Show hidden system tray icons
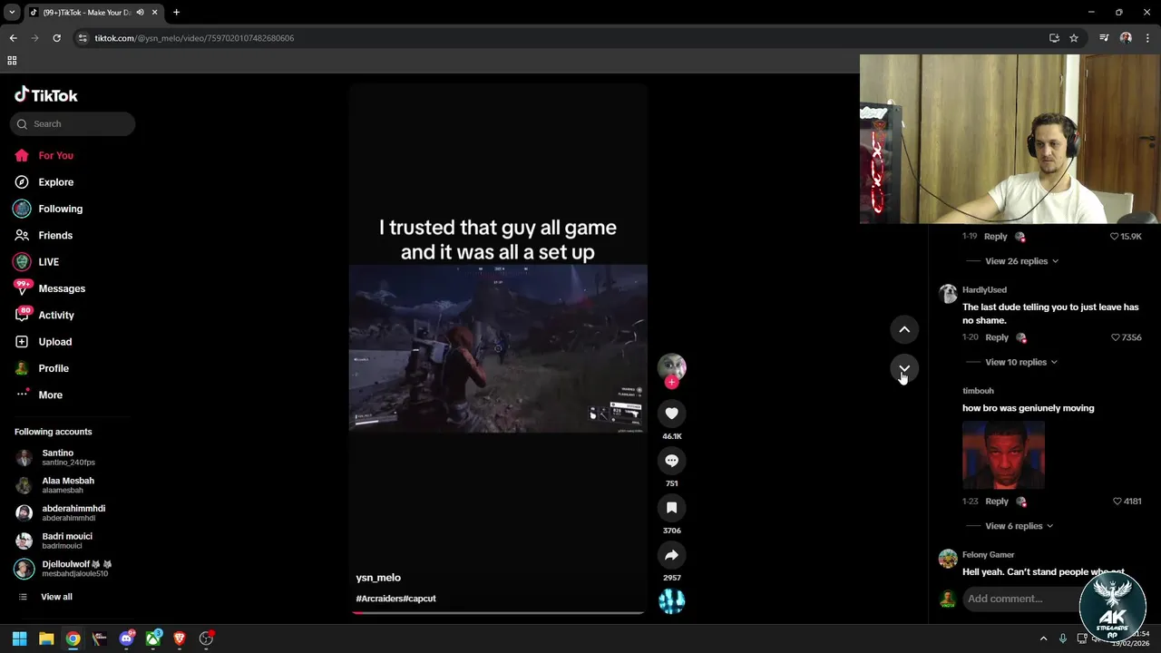The width and height of the screenshot is (1161, 653). click(x=1043, y=638)
